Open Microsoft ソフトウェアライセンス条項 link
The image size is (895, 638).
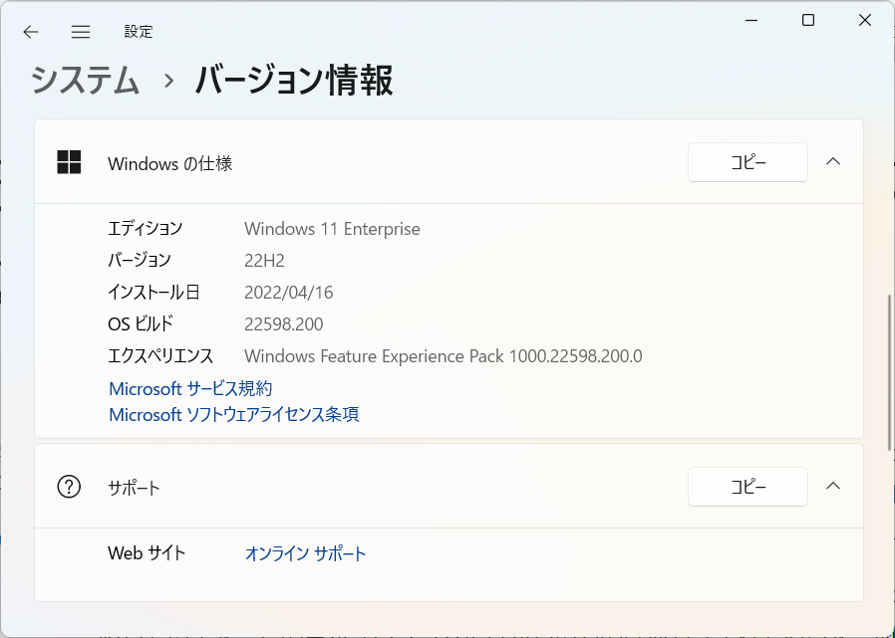(x=234, y=414)
